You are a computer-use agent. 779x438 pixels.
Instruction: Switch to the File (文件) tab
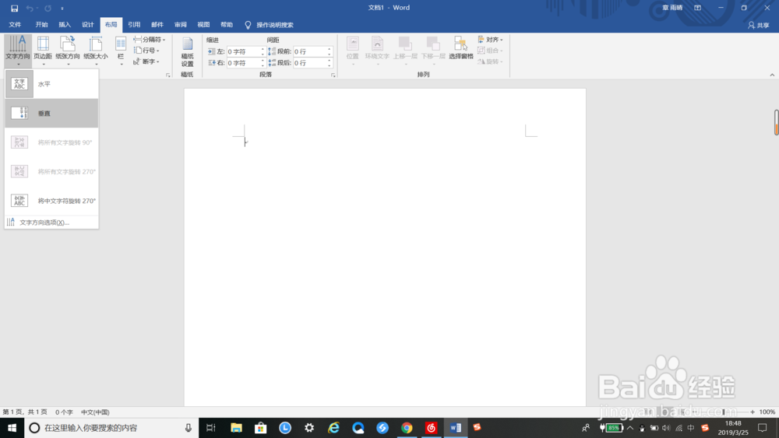tap(15, 25)
